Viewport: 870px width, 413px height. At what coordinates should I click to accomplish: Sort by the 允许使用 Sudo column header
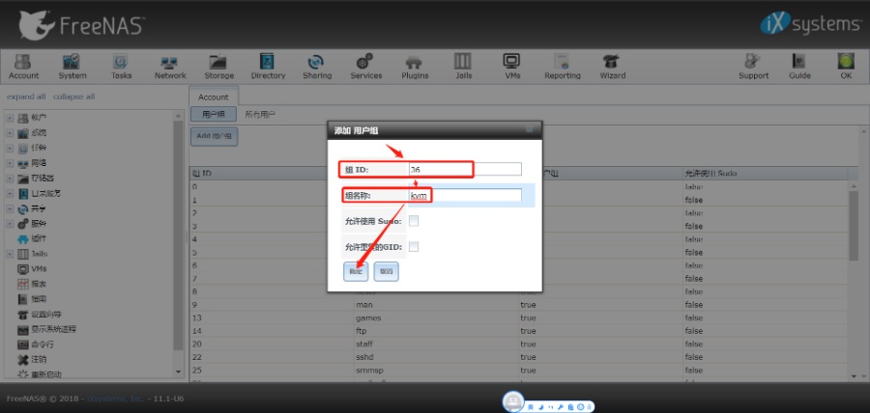[x=766, y=174]
